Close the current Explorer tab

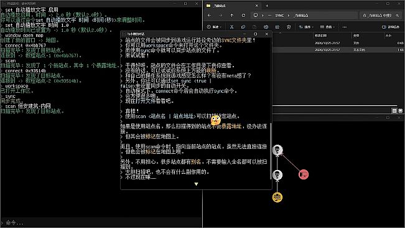pyautogui.click(x=256, y=6)
